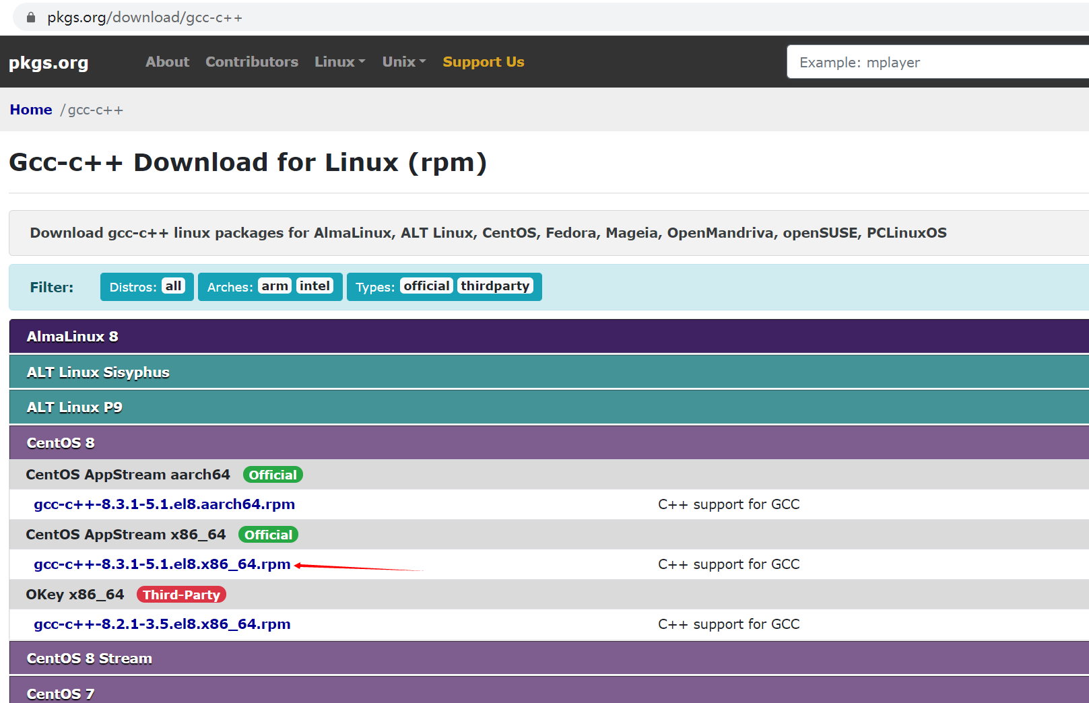The width and height of the screenshot is (1089, 703).
Task: Click the lock icon in address bar
Action: point(31,18)
